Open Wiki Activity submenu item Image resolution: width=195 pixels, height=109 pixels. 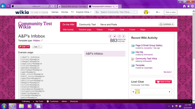pyautogui.click(x=68, y=30)
